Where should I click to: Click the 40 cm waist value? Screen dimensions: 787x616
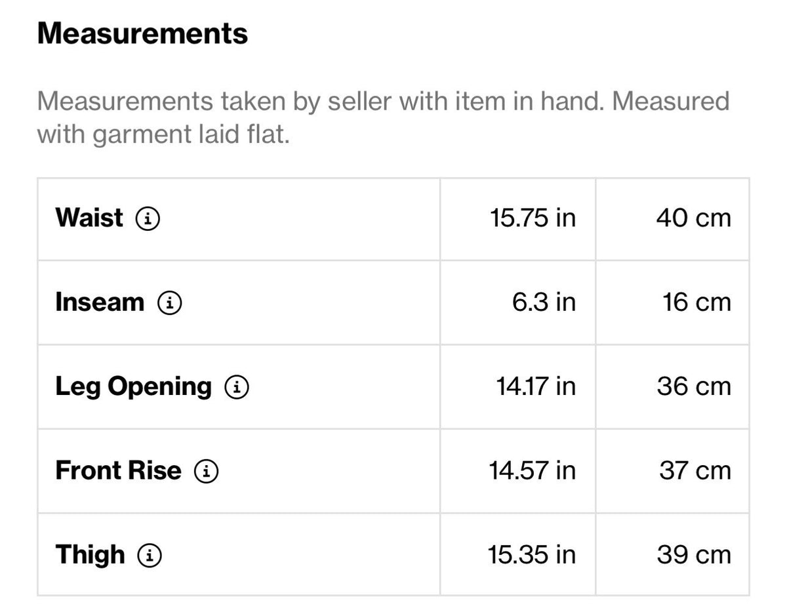point(693,218)
